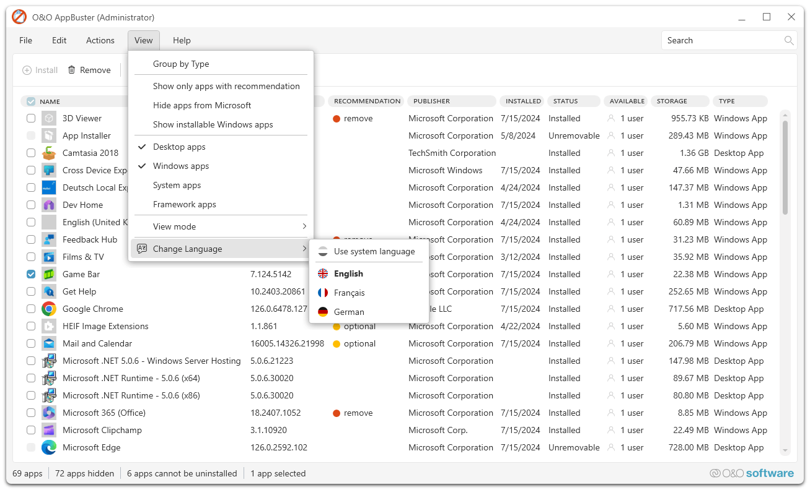Tick the Microsoft Clipchamp checkbox
Image resolution: width=810 pixels, height=490 pixels.
(31, 430)
